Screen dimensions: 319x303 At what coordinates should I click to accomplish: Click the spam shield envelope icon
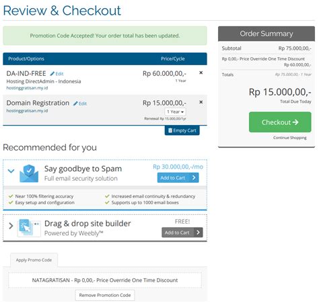[x=29, y=173]
